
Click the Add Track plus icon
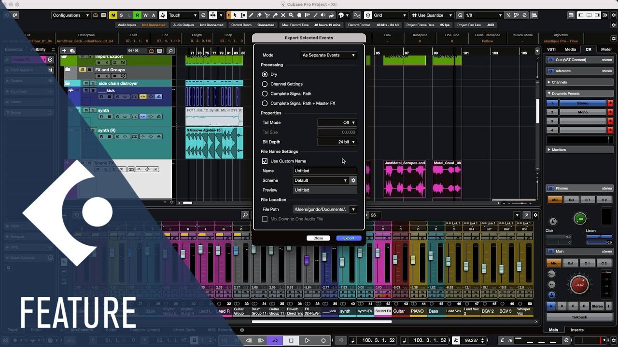(64, 51)
